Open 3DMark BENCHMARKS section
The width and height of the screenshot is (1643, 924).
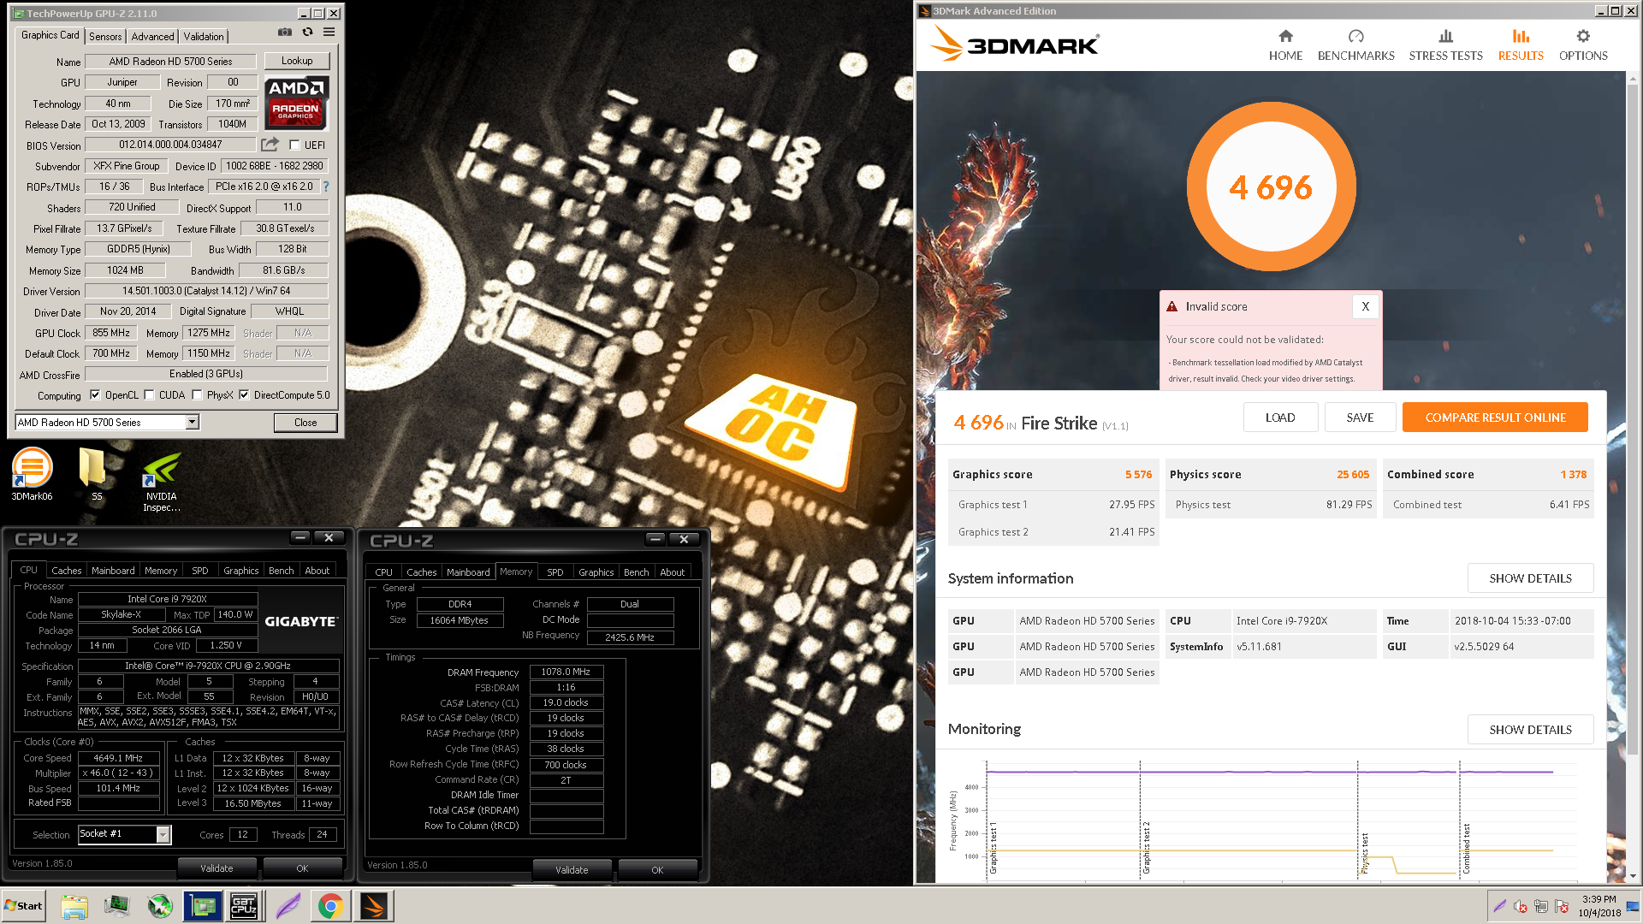coord(1355,45)
